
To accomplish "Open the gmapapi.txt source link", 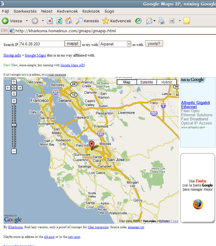I will point(136,227).
